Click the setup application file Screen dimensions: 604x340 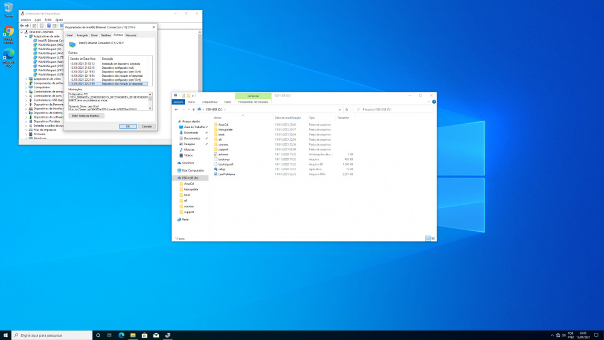pyautogui.click(x=222, y=169)
